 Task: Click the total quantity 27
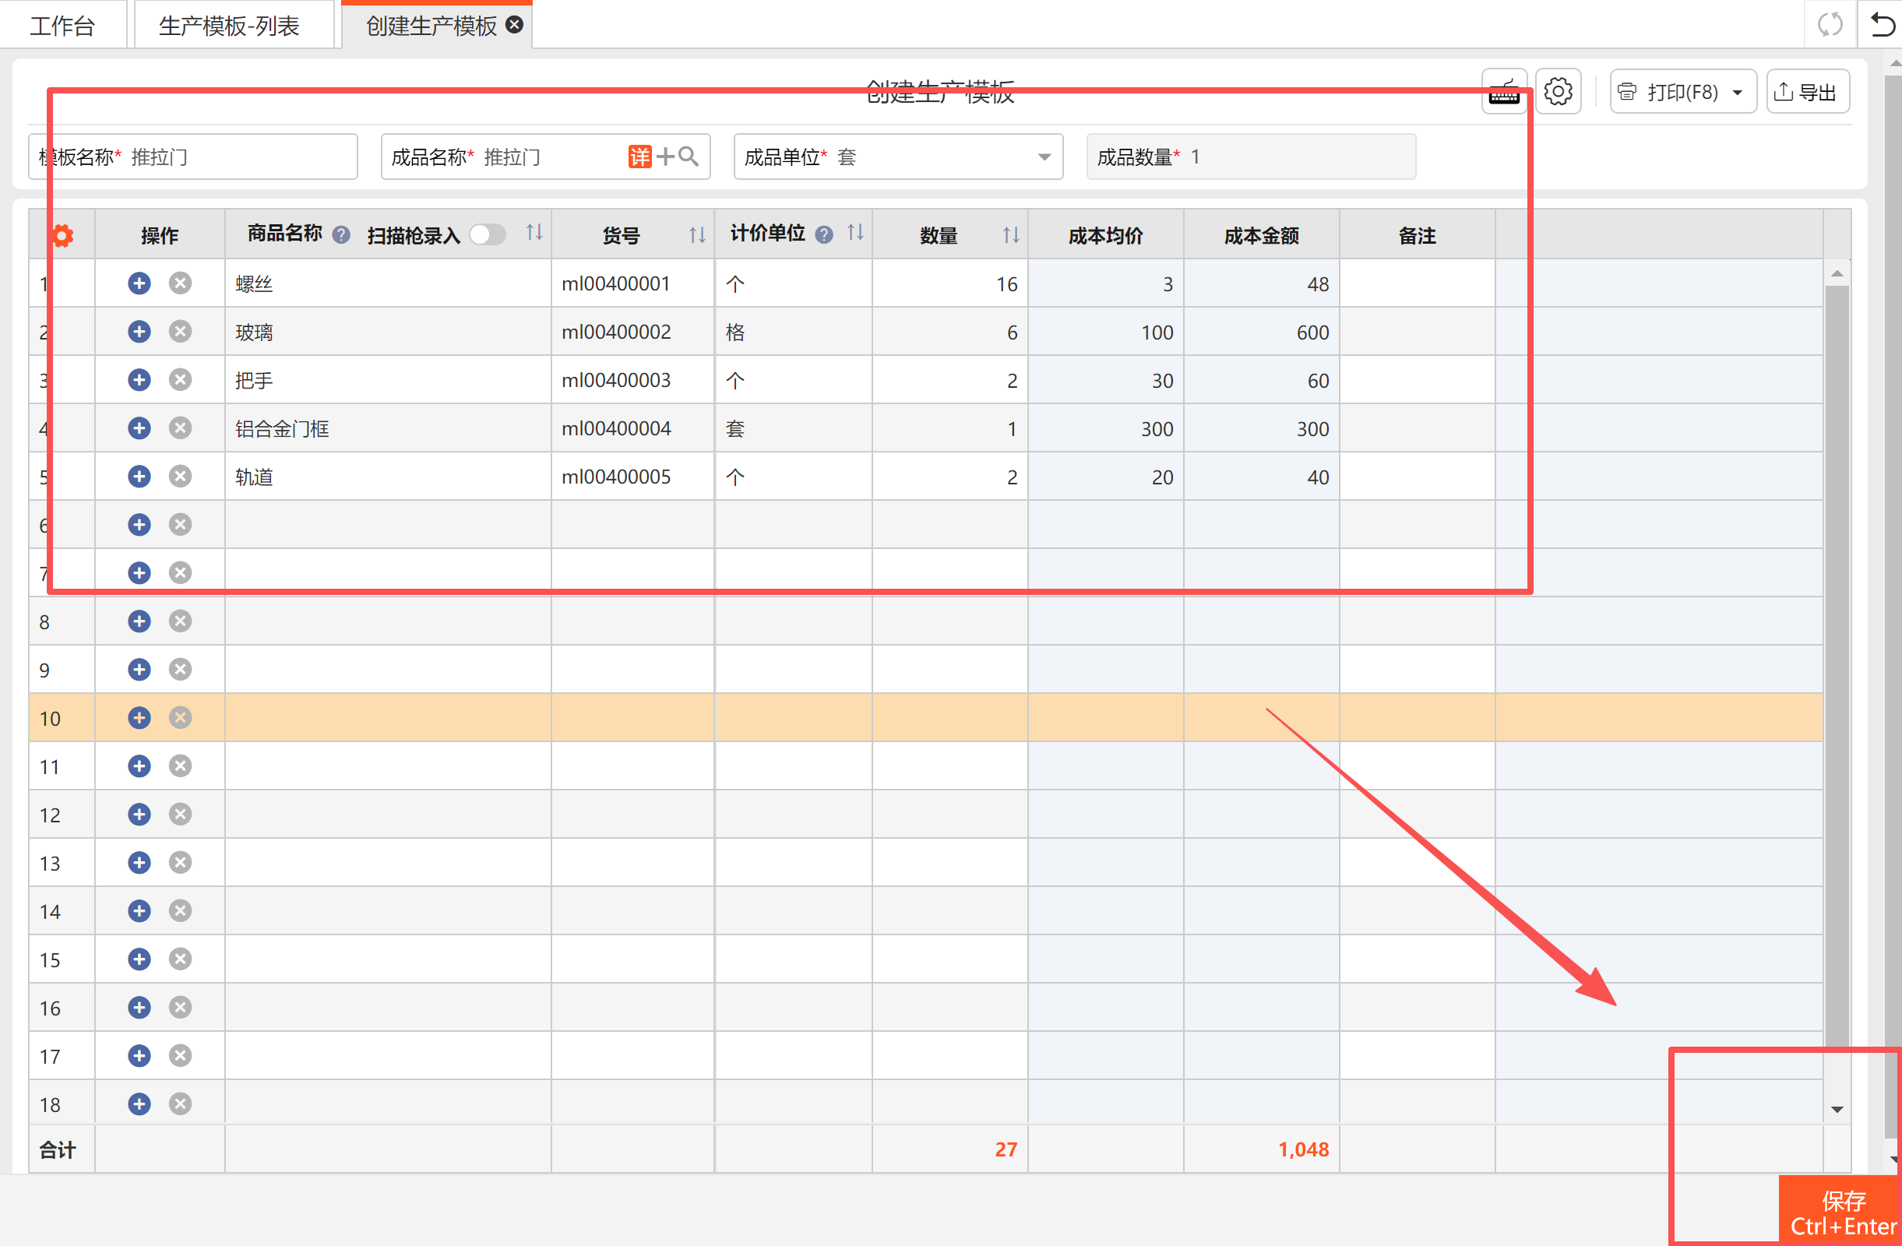pos(1006,1149)
